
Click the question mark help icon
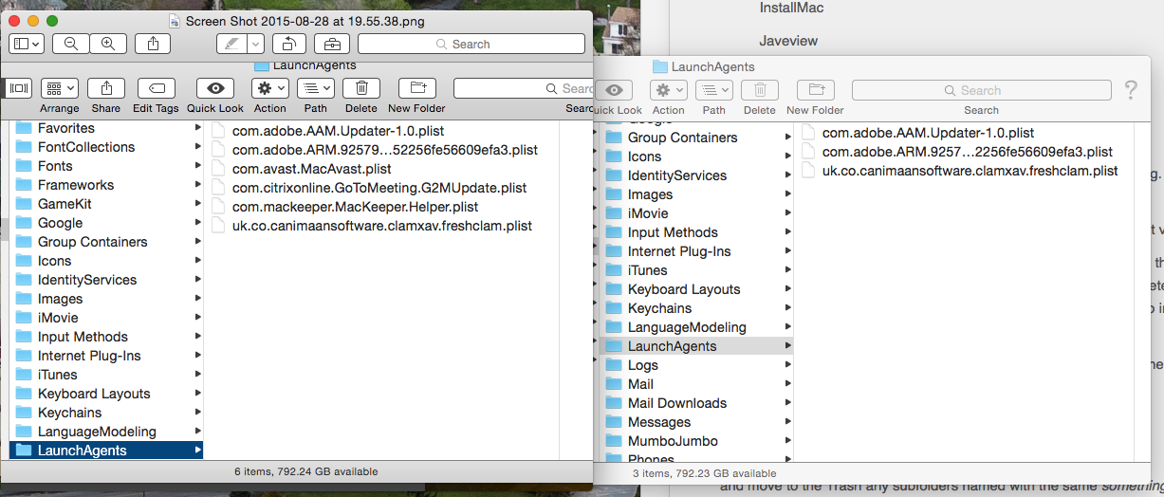[1130, 90]
